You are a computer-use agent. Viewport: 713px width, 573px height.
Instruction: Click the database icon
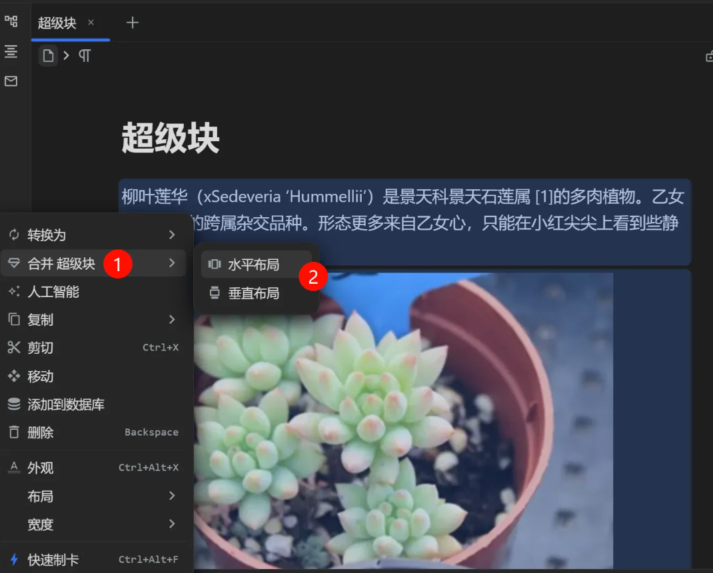point(14,404)
